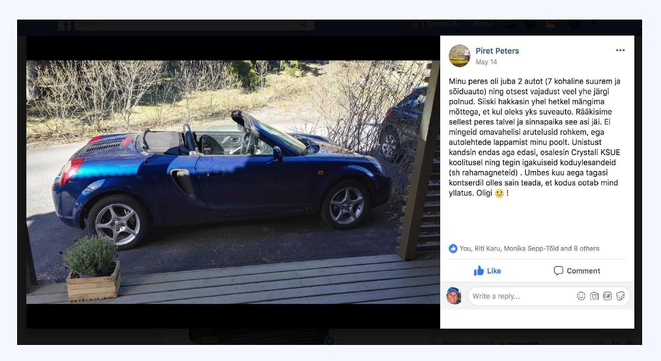Insert an emoji in the reply
Image resolution: width=661 pixels, height=361 pixels.
pos(581,296)
